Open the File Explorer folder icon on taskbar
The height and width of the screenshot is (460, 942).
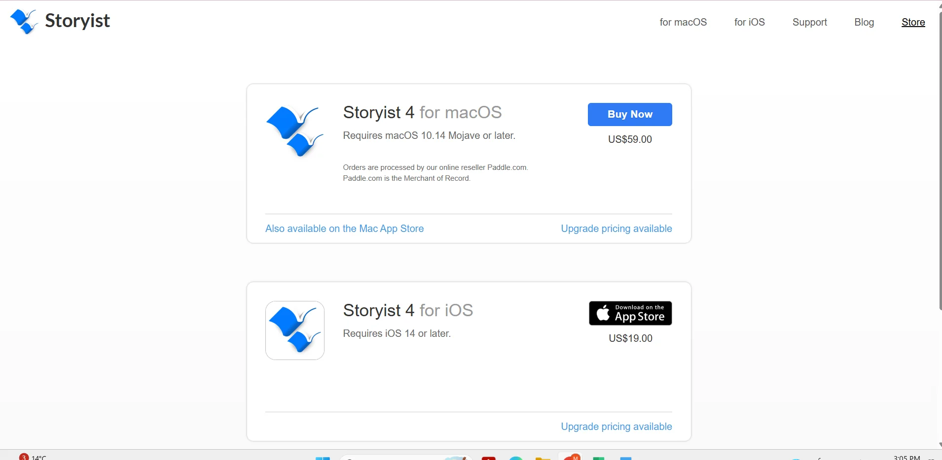tap(543, 457)
